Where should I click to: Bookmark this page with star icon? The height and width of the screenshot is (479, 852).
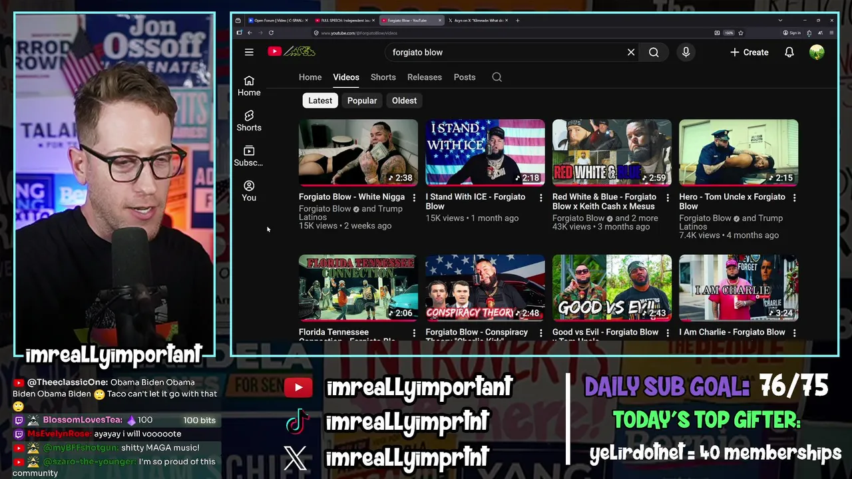pyautogui.click(x=741, y=33)
